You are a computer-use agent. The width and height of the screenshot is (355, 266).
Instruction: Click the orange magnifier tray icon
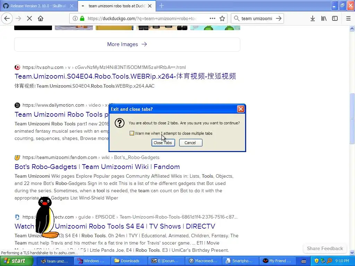(x=330, y=261)
